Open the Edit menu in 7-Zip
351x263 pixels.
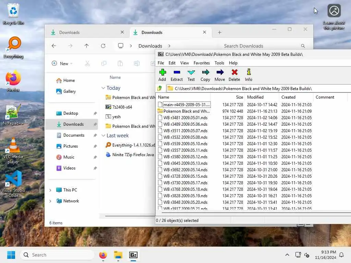coord(172,63)
